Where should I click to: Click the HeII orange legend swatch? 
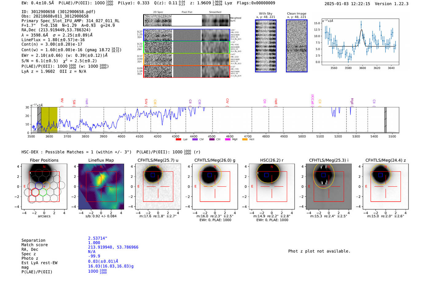245,140
